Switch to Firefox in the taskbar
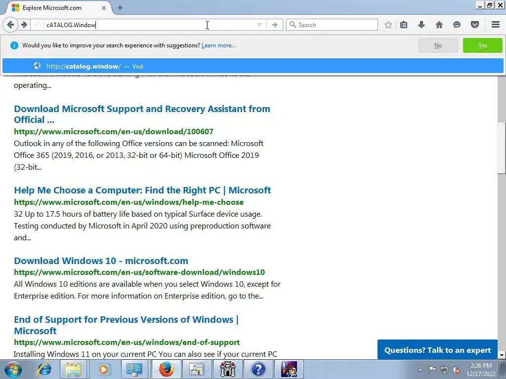 [166, 369]
